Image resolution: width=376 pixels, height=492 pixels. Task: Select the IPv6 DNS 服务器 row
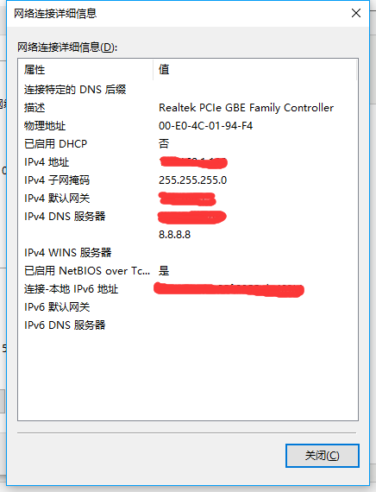(188, 325)
